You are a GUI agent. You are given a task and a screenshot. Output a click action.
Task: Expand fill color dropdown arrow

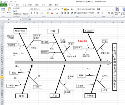pos(50,13)
